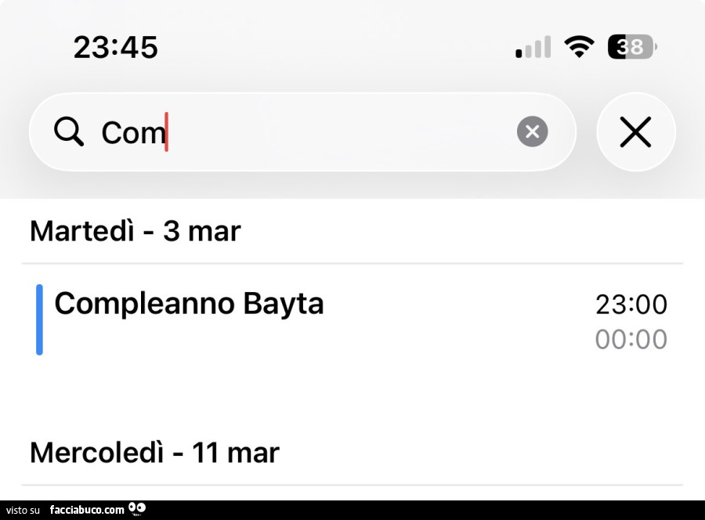The image size is (705, 520).
Task: Click the Facciabuco eyes logo icon
Action: (x=137, y=509)
